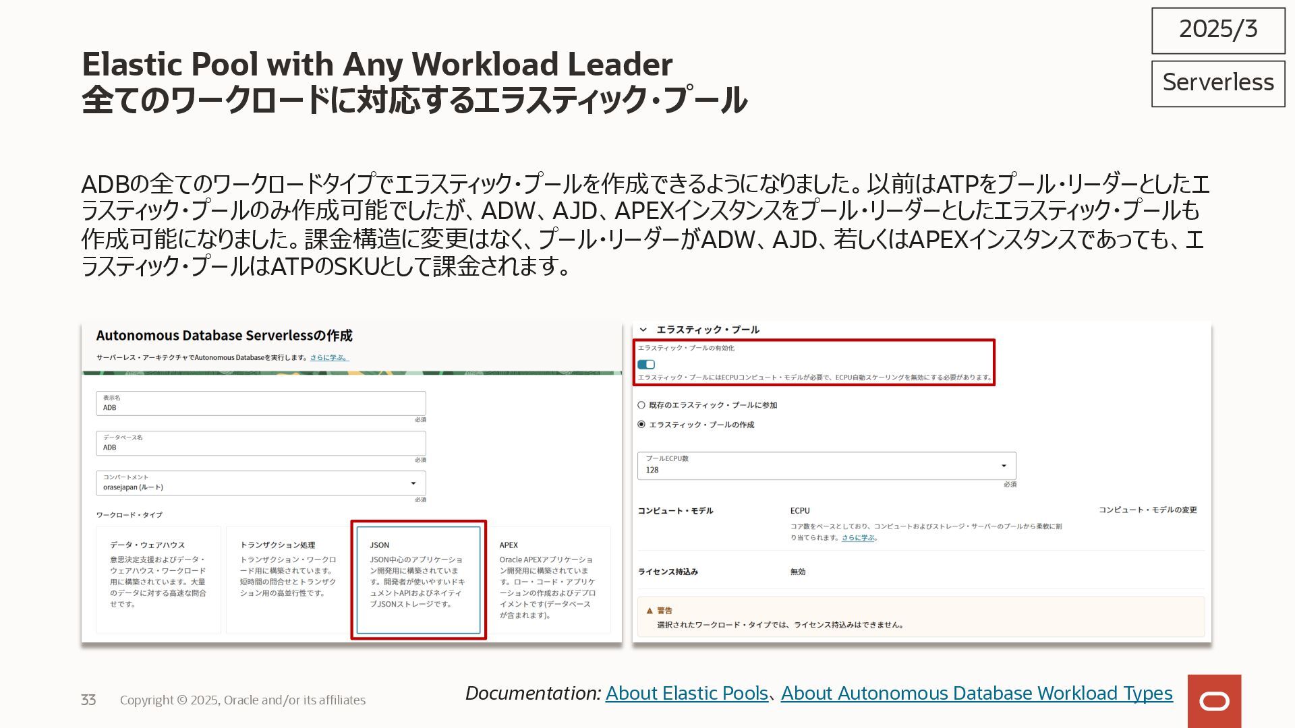
Task: Click the warning triangle icon
Action: [650, 611]
